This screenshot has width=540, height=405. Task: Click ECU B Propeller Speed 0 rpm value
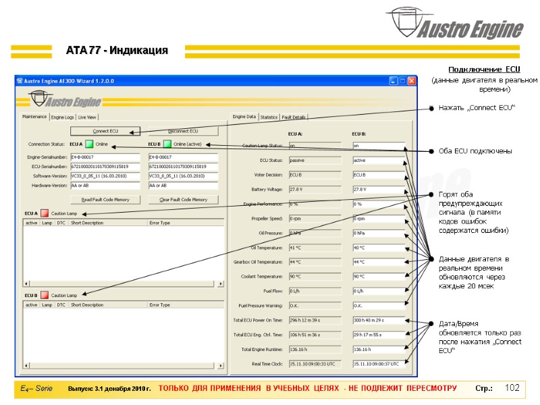click(379, 219)
